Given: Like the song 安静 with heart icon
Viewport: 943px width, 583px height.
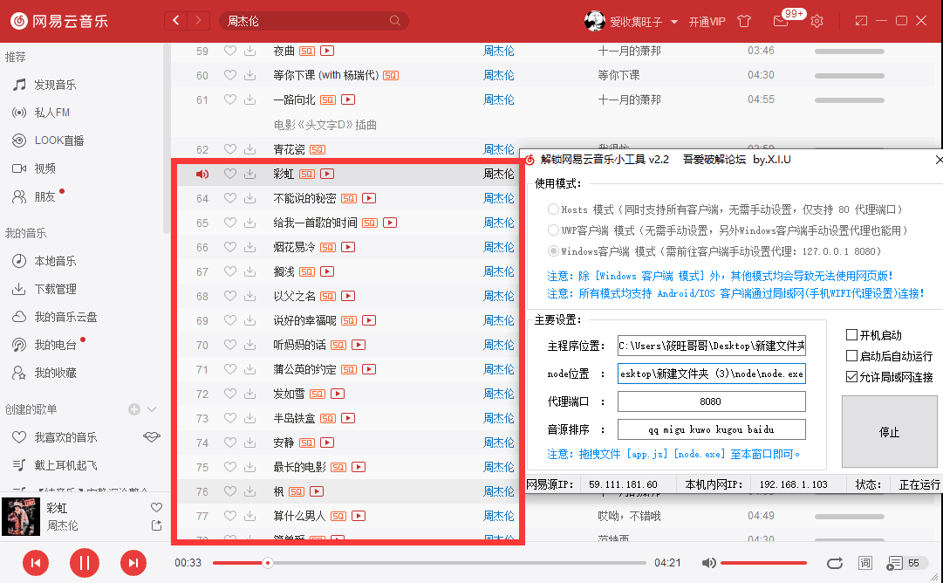Looking at the screenshot, I should click(x=229, y=442).
